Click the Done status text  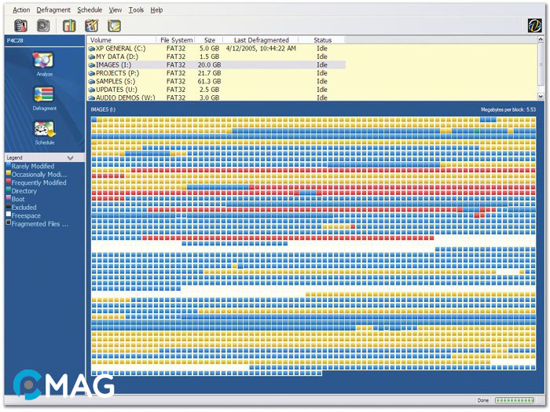tap(483, 400)
